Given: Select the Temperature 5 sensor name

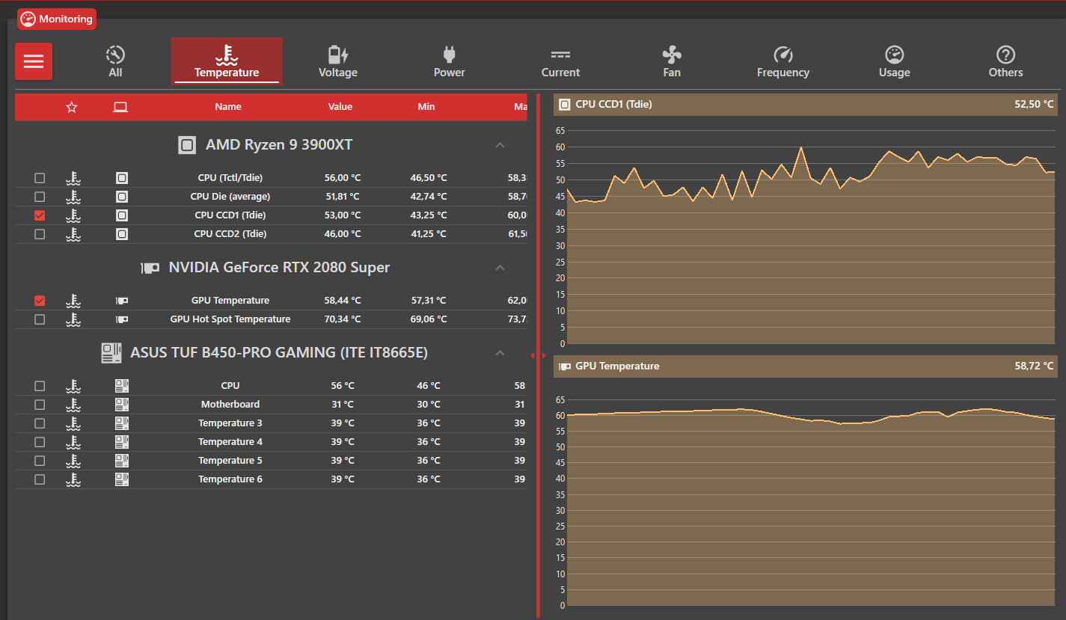Looking at the screenshot, I should click(230, 461).
